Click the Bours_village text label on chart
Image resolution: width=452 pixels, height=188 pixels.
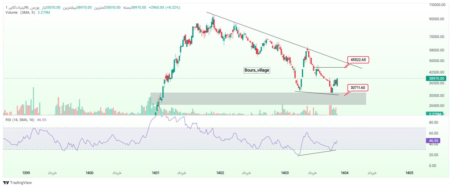[x=257, y=70]
